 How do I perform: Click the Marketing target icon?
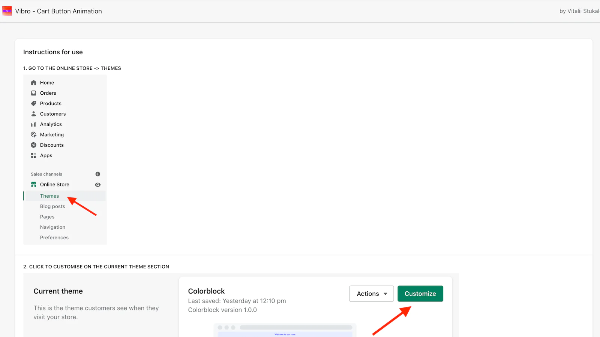click(x=34, y=135)
